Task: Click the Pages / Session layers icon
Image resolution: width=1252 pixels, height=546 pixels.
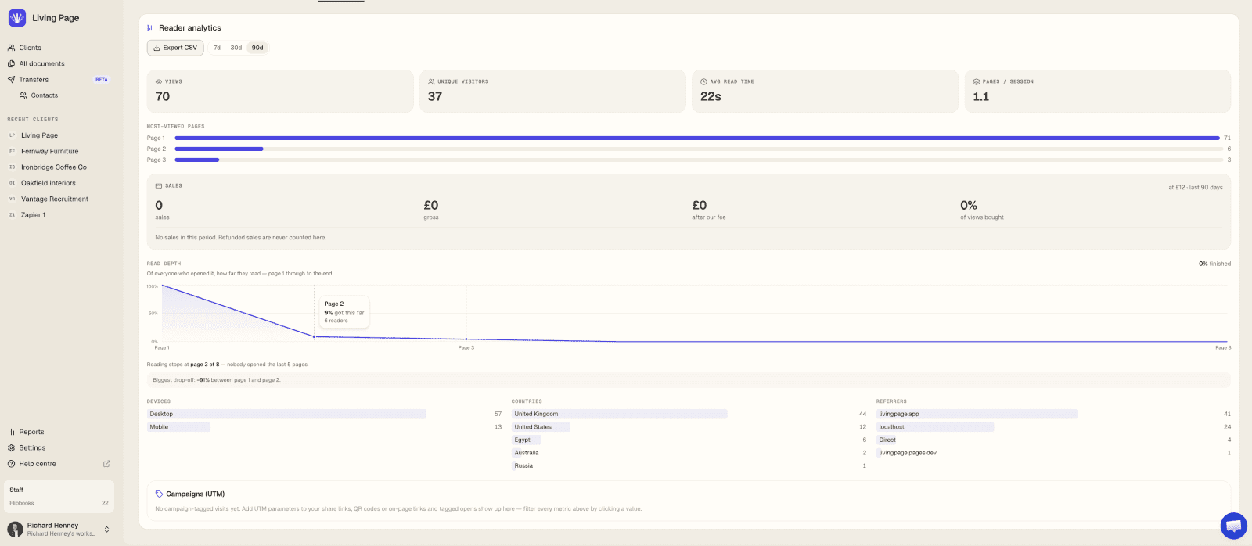Action: [x=977, y=81]
